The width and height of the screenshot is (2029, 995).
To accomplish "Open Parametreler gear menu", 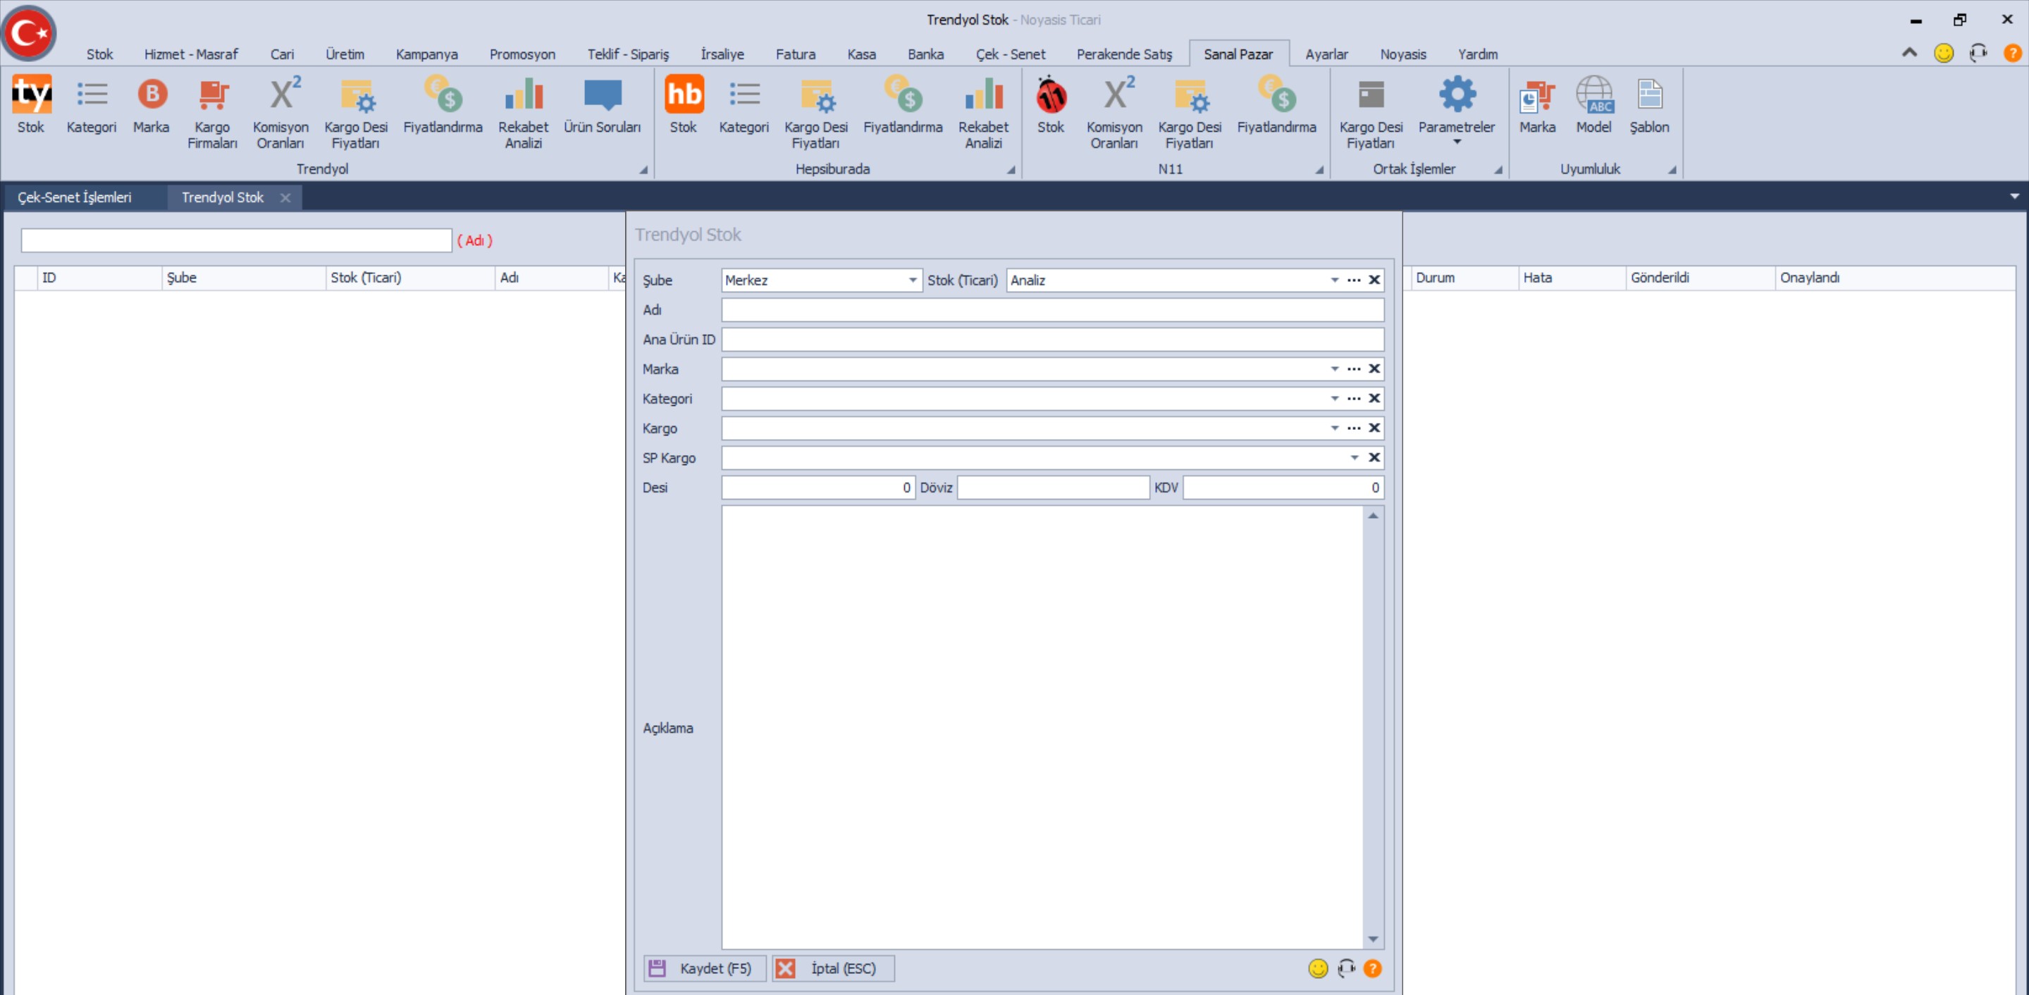I will tap(1456, 111).
